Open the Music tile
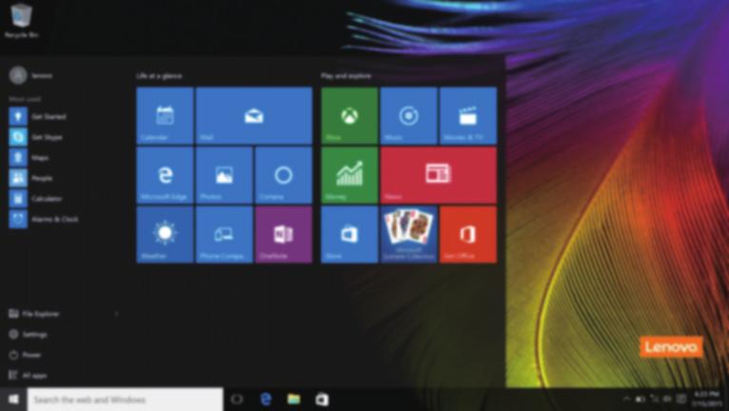 click(x=408, y=116)
